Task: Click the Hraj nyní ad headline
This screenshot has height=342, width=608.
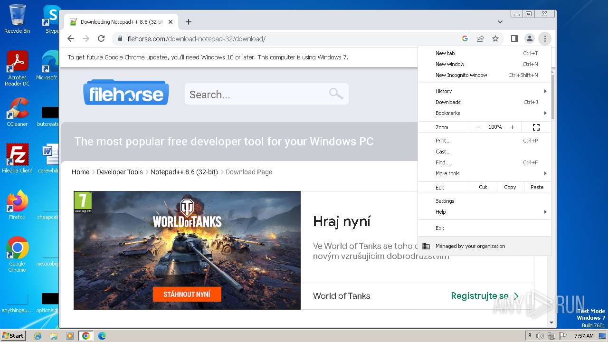Action: pyautogui.click(x=342, y=221)
